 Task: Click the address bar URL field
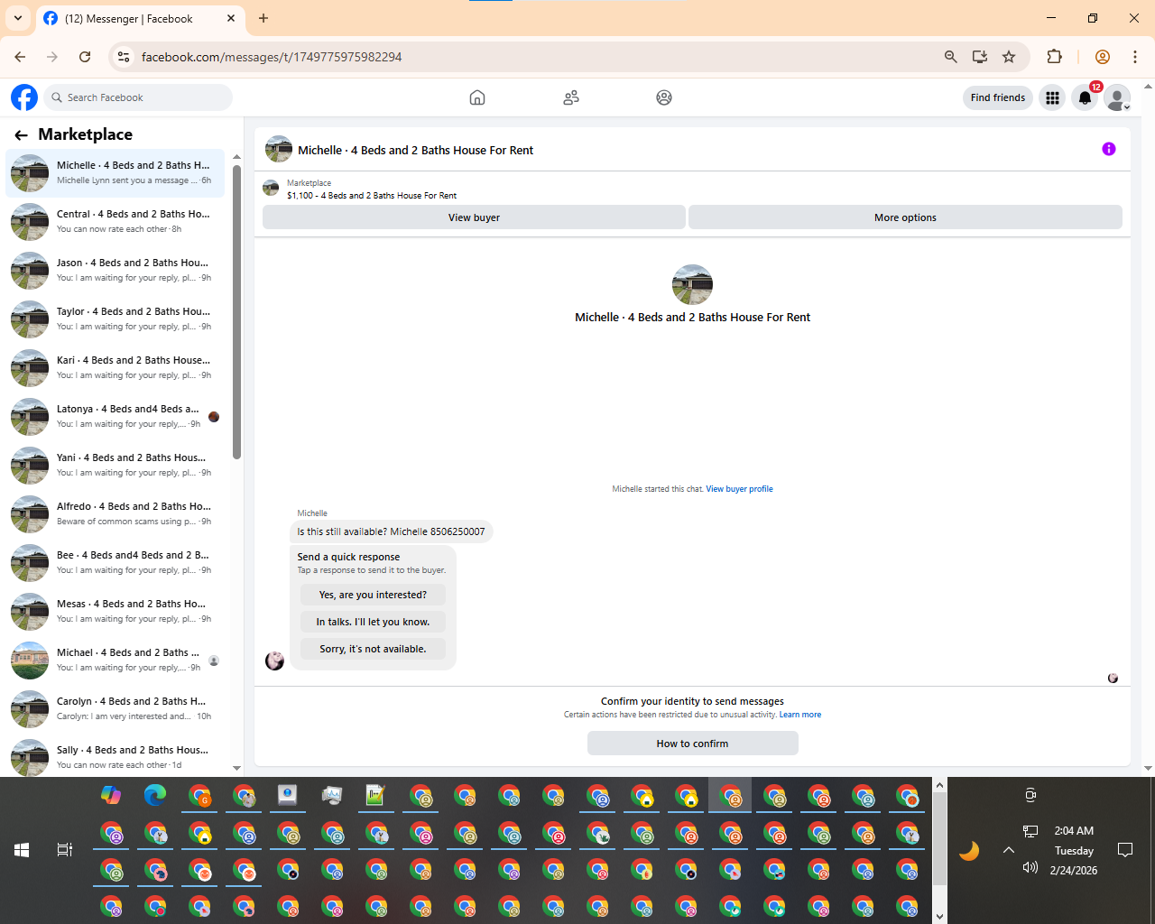pos(532,57)
